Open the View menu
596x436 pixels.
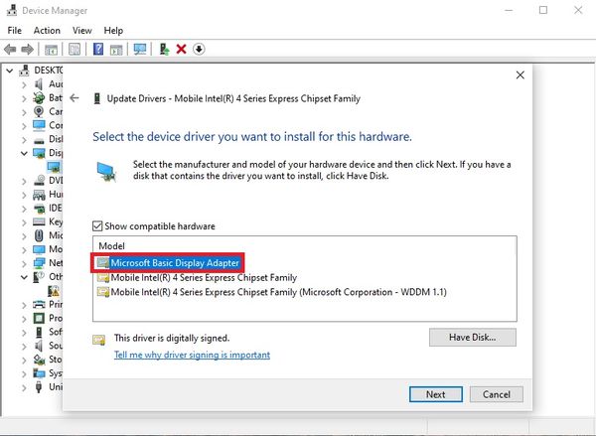pos(82,31)
